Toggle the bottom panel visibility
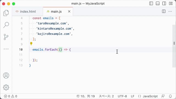This screenshot has height=99, width=176. pos(158,4)
